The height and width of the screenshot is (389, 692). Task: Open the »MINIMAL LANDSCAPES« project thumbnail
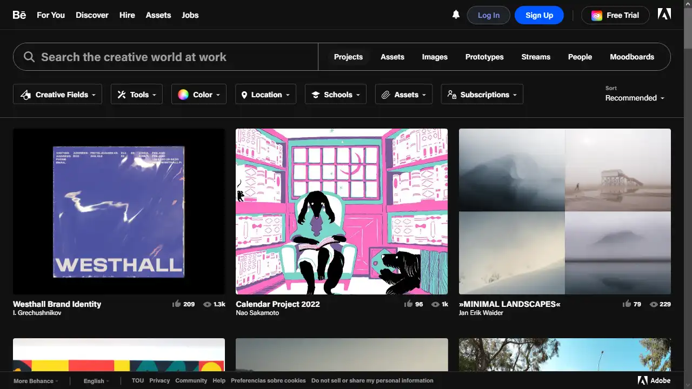click(564, 211)
